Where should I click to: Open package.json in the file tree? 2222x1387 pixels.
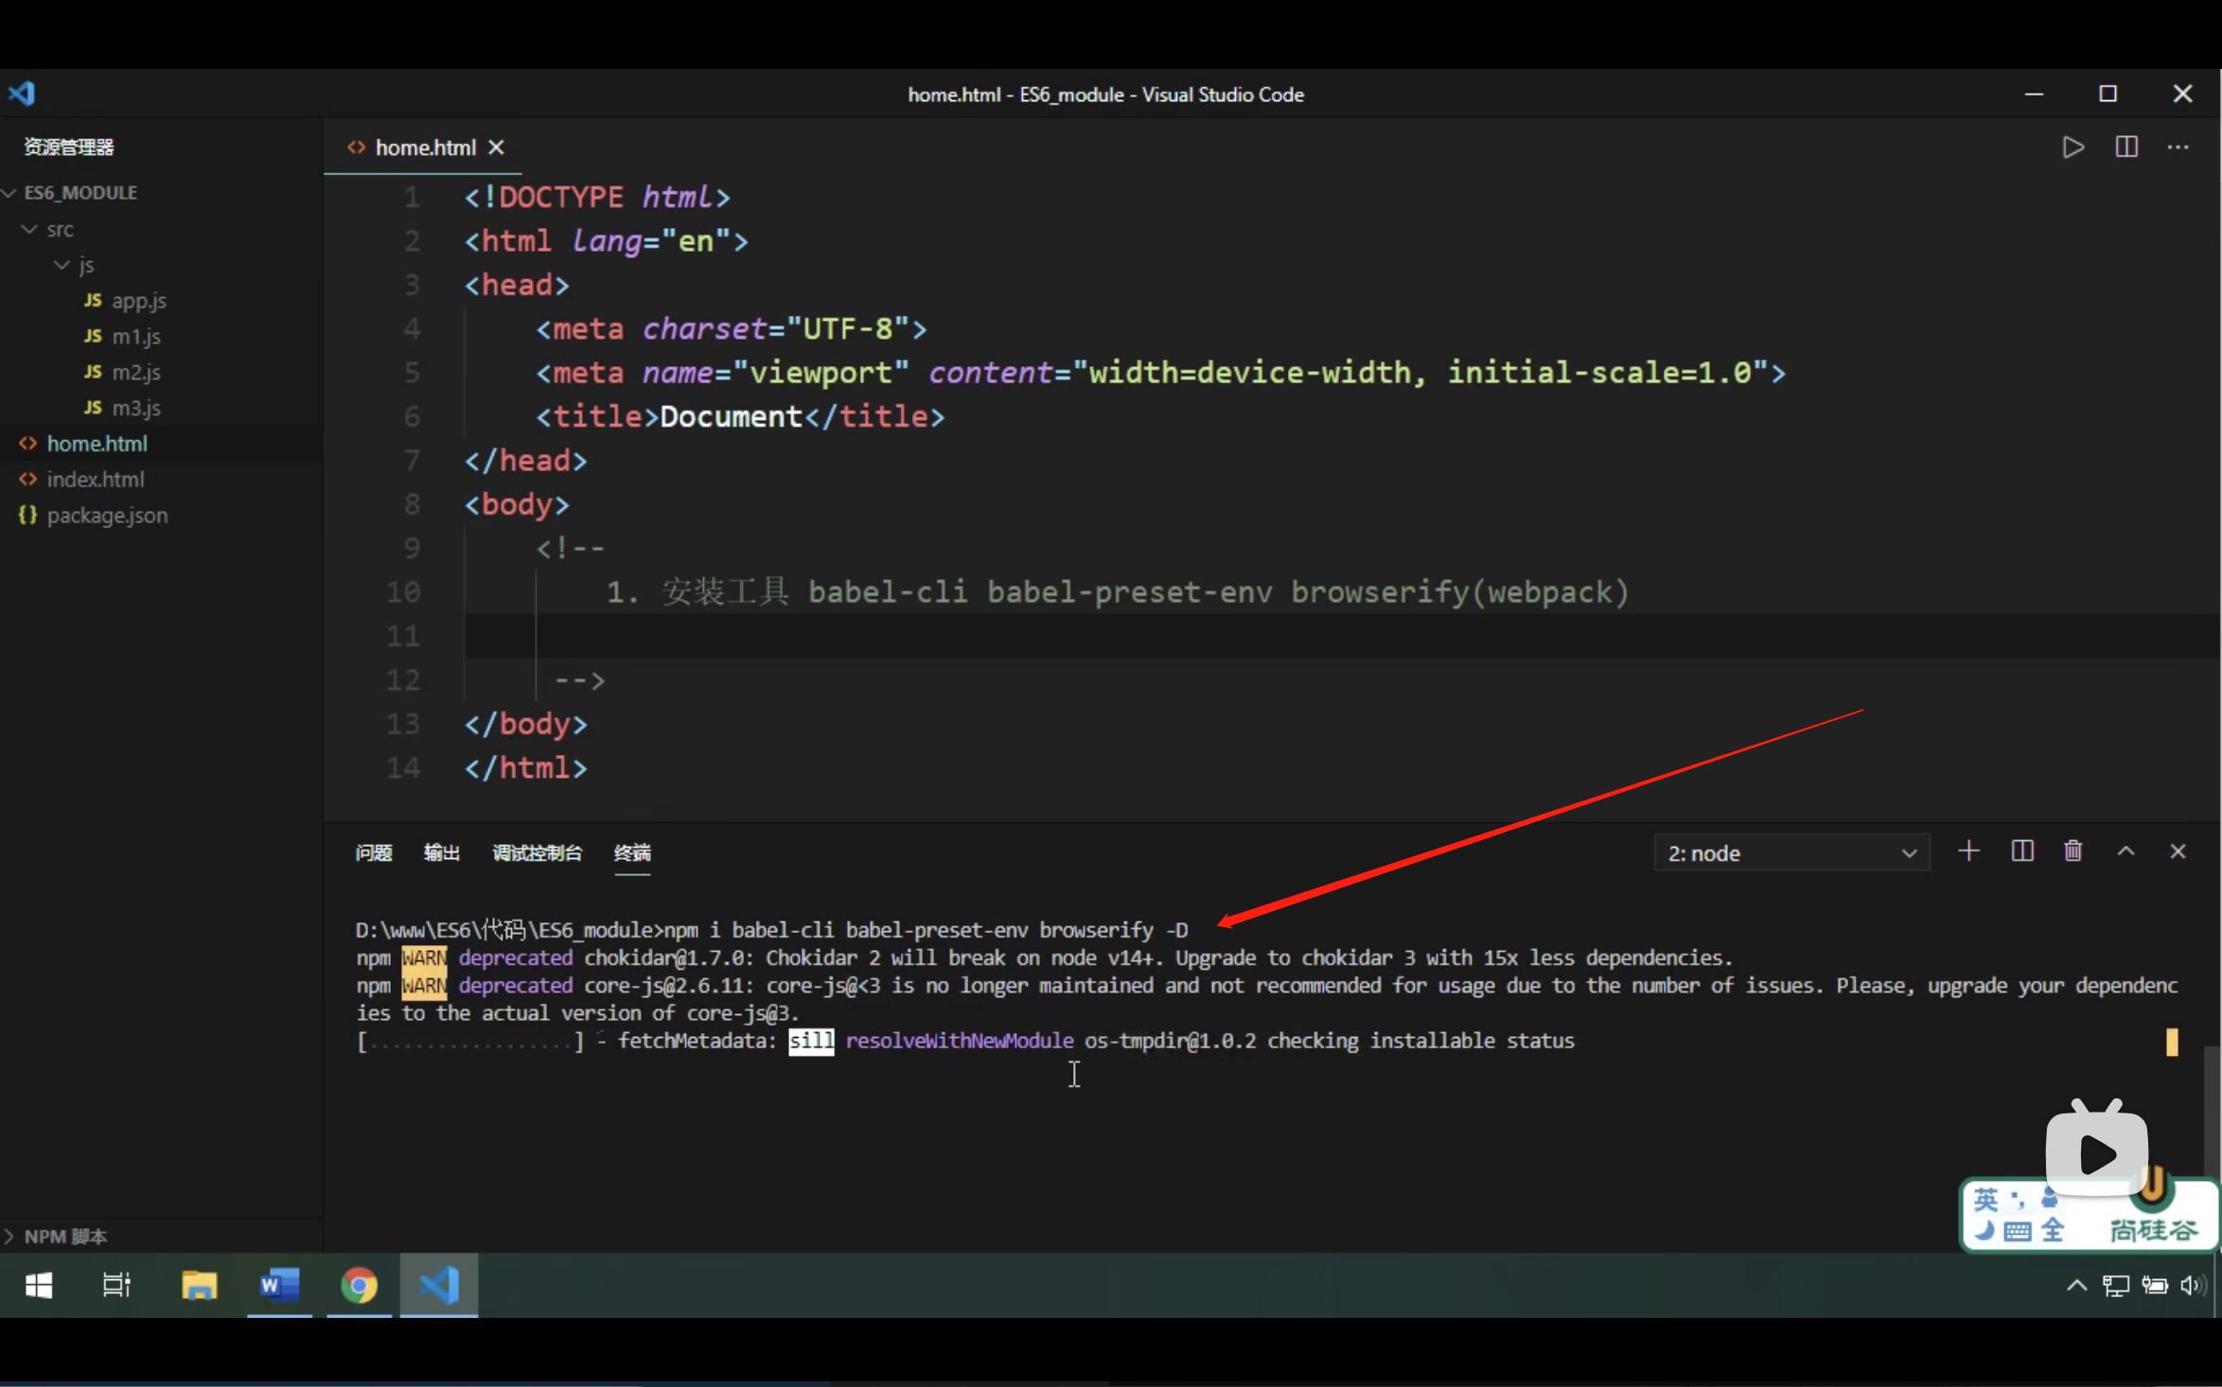[x=106, y=516]
